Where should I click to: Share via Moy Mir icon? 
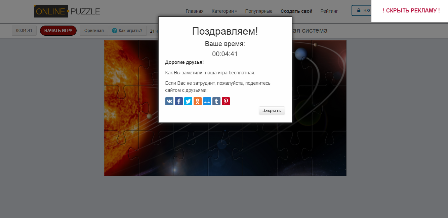[x=207, y=101]
